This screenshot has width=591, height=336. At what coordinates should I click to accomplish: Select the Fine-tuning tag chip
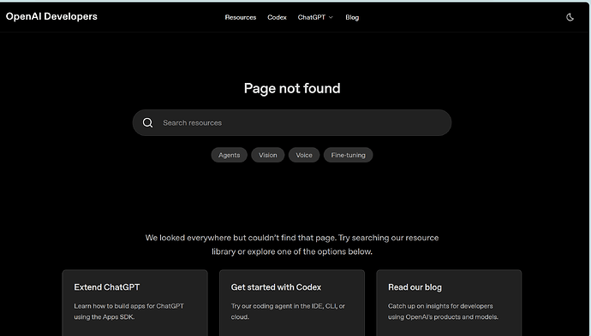348,155
